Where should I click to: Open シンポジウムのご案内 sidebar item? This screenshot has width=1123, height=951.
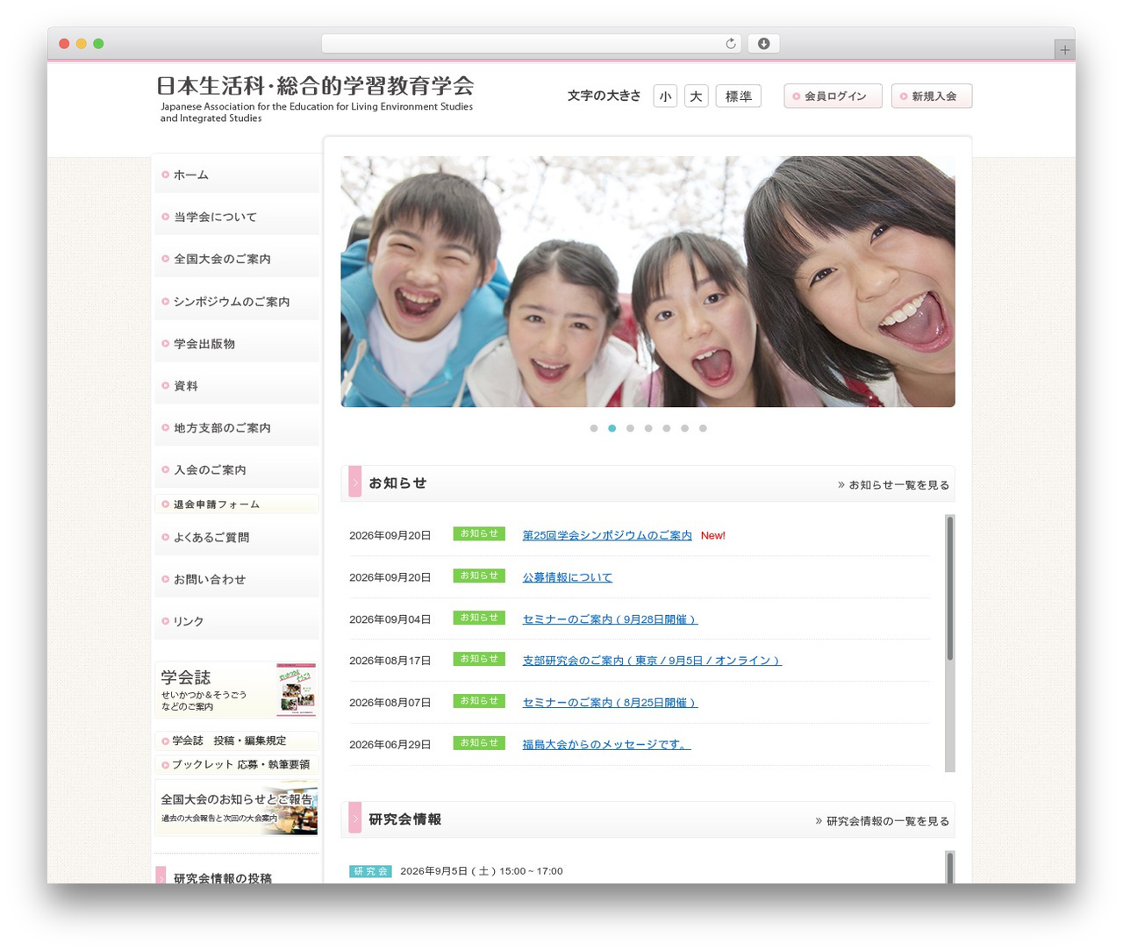237,301
